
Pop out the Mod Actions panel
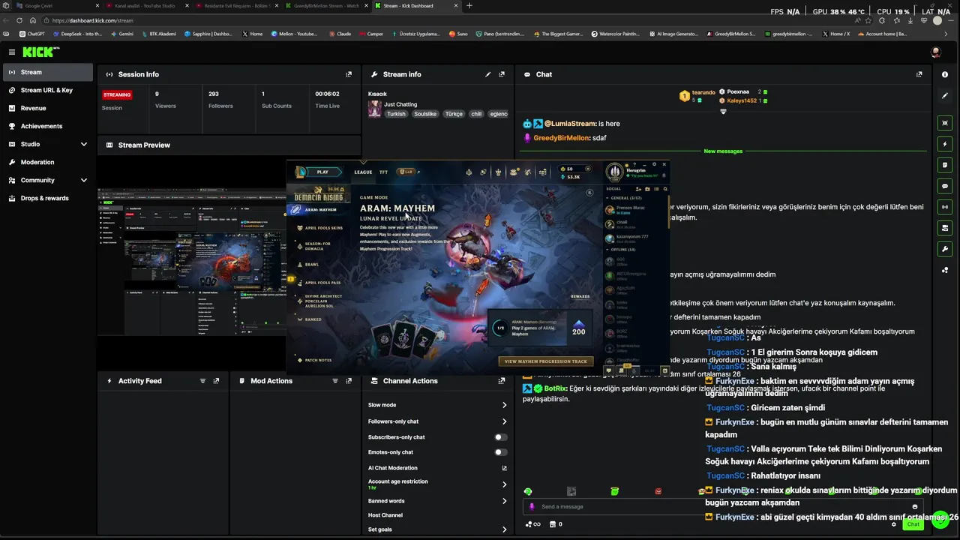pyautogui.click(x=349, y=381)
